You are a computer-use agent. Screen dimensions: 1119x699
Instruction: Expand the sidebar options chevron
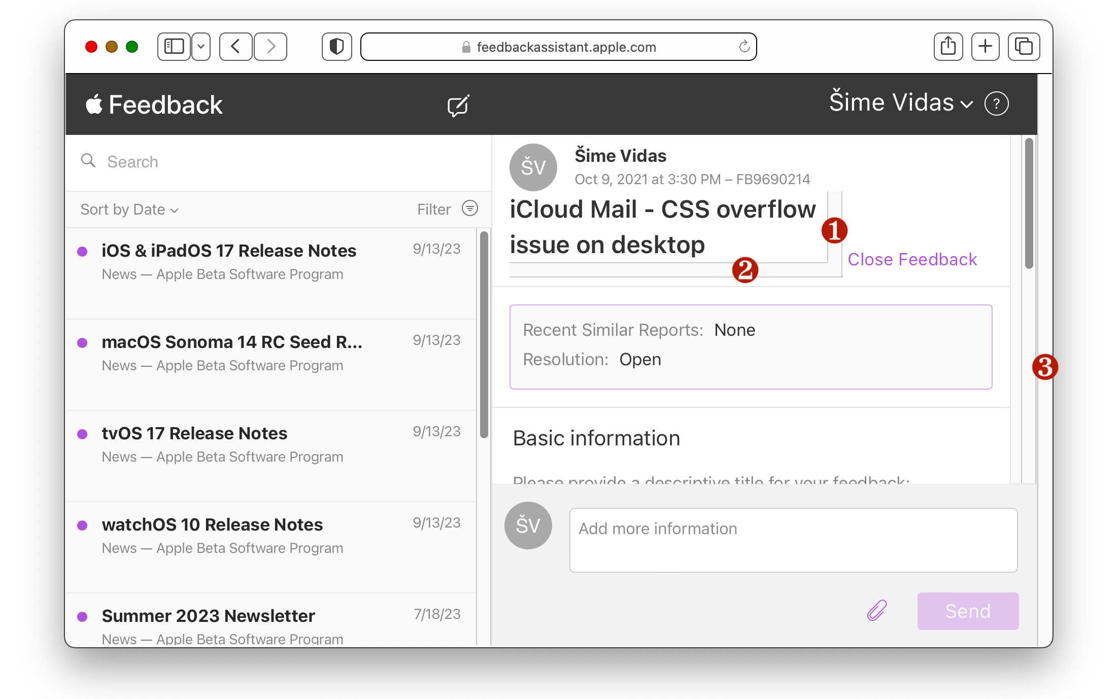click(201, 47)
